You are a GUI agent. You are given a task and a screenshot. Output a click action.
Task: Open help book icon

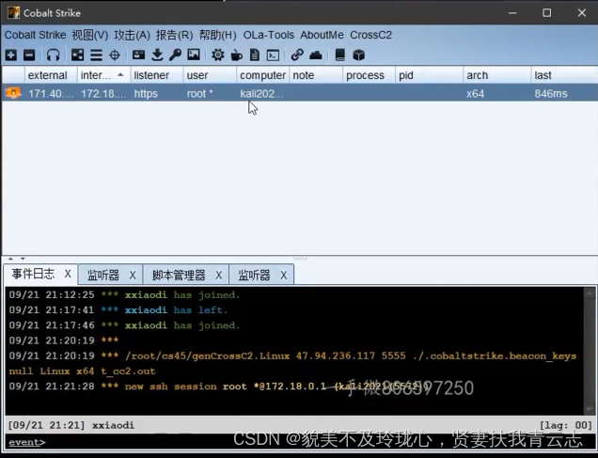339,55
